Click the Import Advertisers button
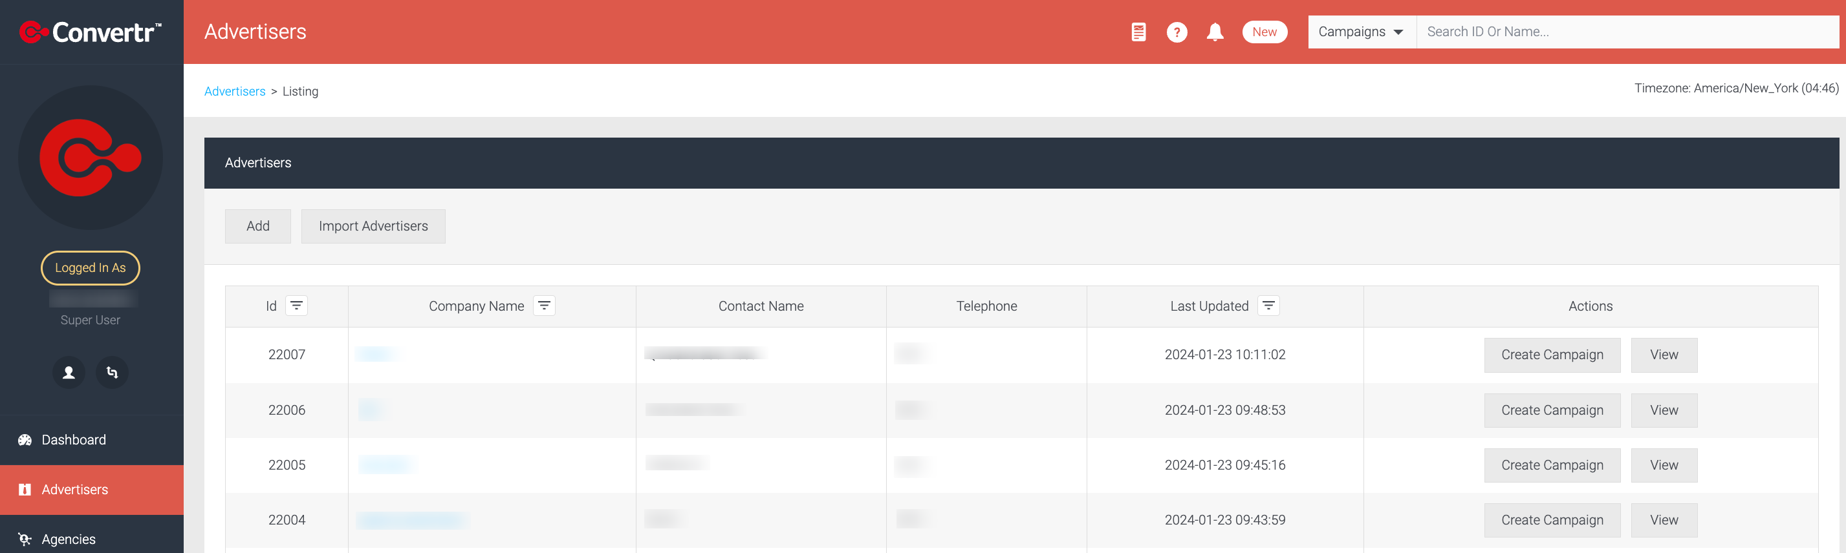The height and width of the screenshot is (553, 1846). tap(373, 227)
